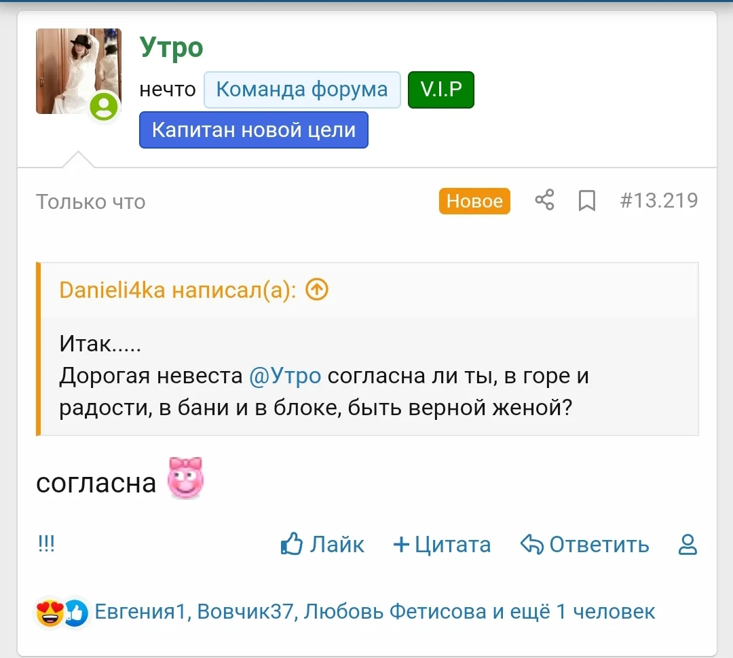The height and width of the screenshot is (658, 733).
Task: Report the post via the !!! link
Action: pos(46,543)
